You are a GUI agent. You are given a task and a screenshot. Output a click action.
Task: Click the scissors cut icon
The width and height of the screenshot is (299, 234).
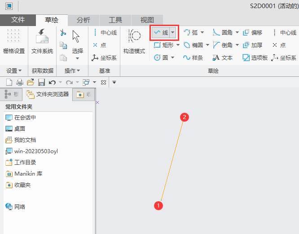pos(63,33)
